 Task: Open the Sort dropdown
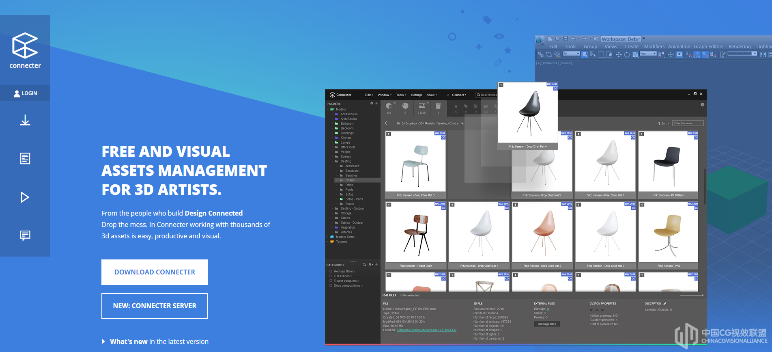[x=664, y=123]
